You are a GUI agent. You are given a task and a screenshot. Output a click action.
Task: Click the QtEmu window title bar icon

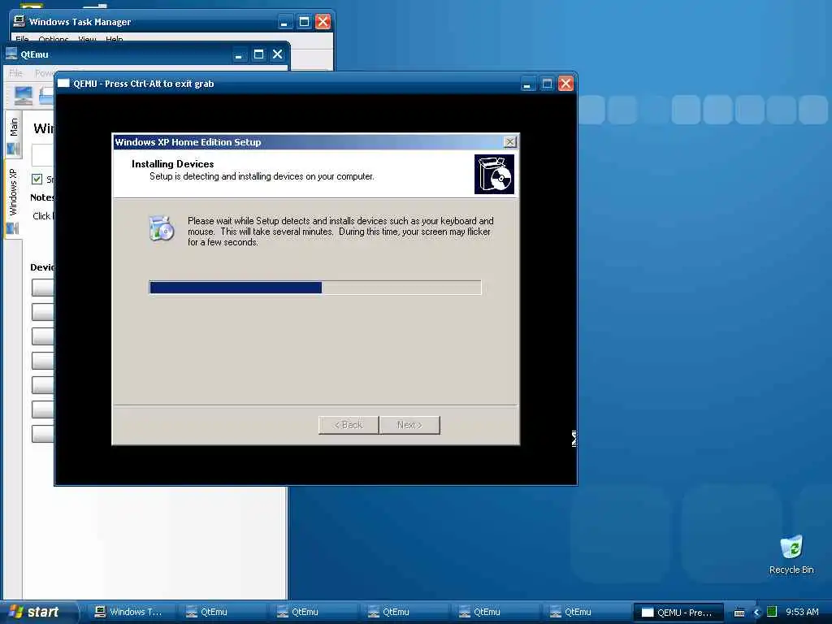[x=11, y=54]
